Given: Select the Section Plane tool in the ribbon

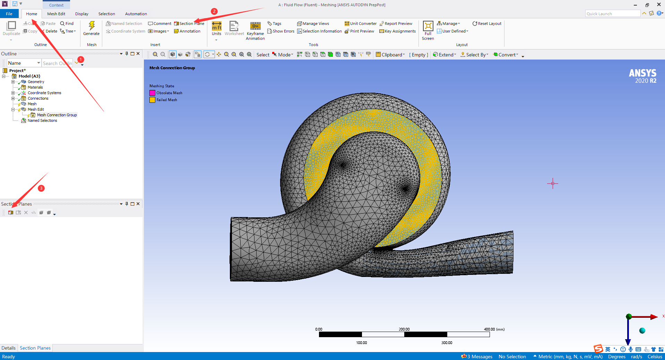Looking at the screenshot, I should click(190, 23).
